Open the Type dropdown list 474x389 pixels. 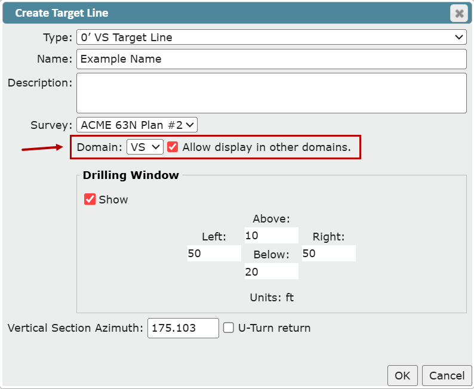272,37
